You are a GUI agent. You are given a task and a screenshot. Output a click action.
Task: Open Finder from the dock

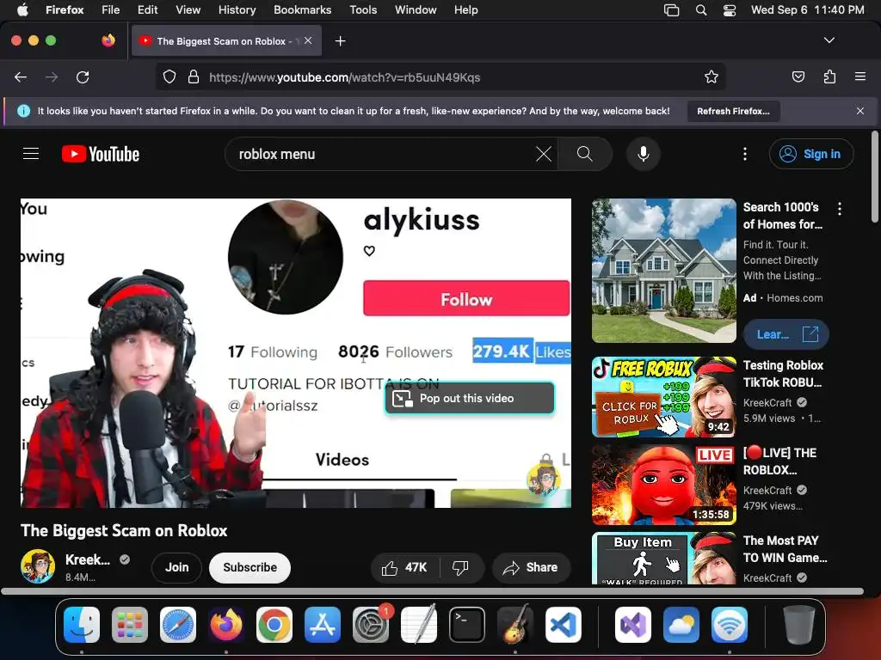click(x=82, y=625)
